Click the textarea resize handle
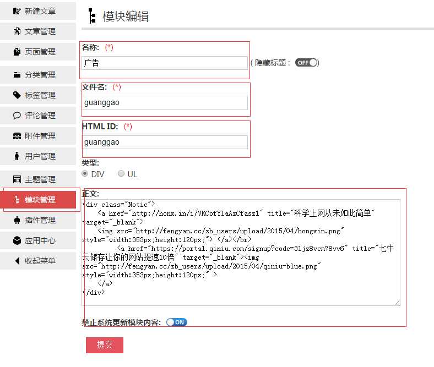 pyautogui.click(x=398, y=303)
